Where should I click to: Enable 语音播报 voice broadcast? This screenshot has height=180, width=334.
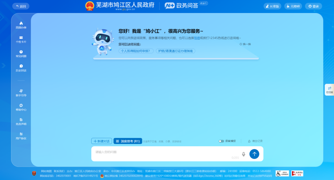(x=221, y=141)
